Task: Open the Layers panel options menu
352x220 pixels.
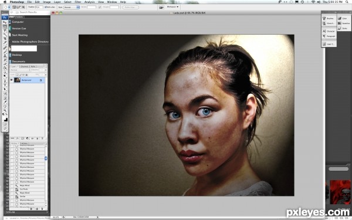Action: pos(45,66)
